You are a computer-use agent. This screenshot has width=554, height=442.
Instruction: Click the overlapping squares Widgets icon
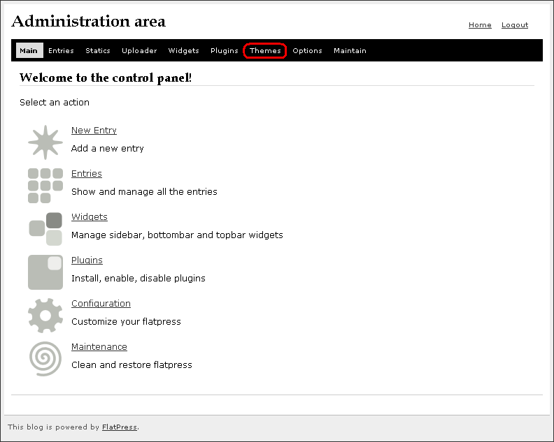[45, 229]
